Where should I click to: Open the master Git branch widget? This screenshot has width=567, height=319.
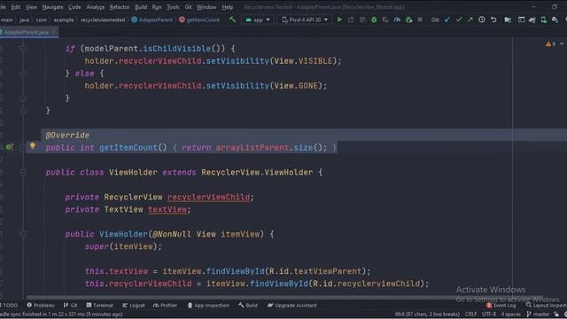538,315
